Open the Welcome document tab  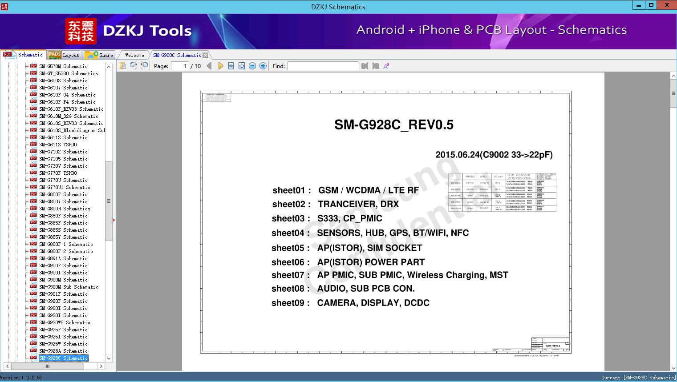tap(134, 55)
